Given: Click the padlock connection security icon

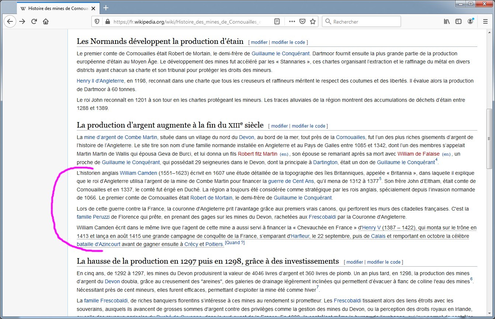Looking at the screenshot, I should (108, 22).
